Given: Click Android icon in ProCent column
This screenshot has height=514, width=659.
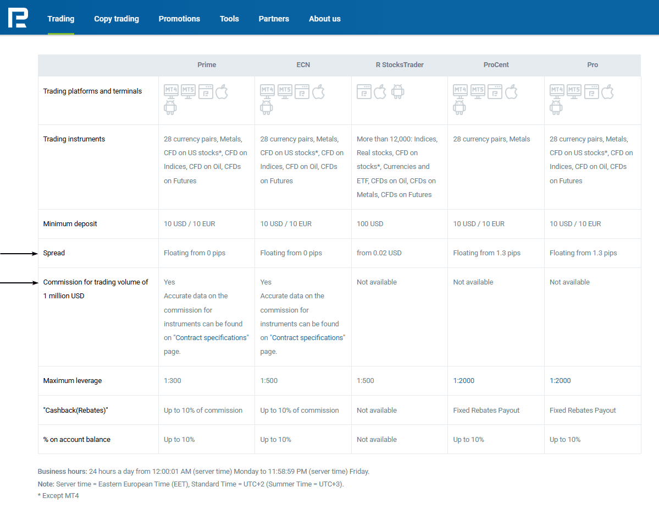Looking at the screenshot, I should click(459, 108).
